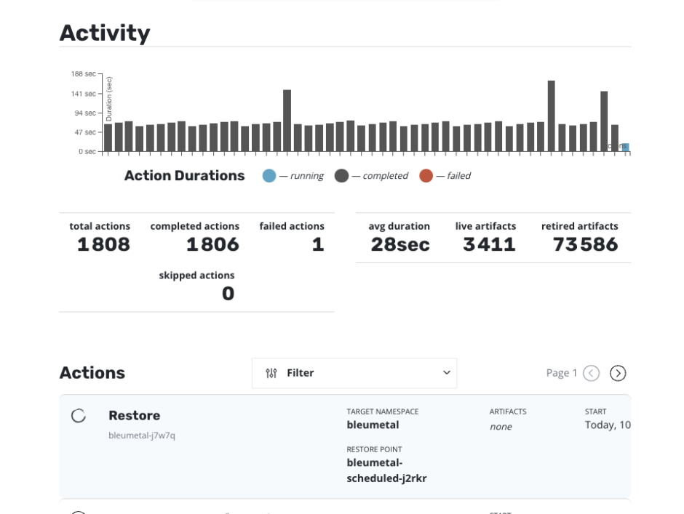Open restore point bleumetal-scheduled-j2rkr
The height and width of the screenshot is (514, 684).
coord(386,470)
